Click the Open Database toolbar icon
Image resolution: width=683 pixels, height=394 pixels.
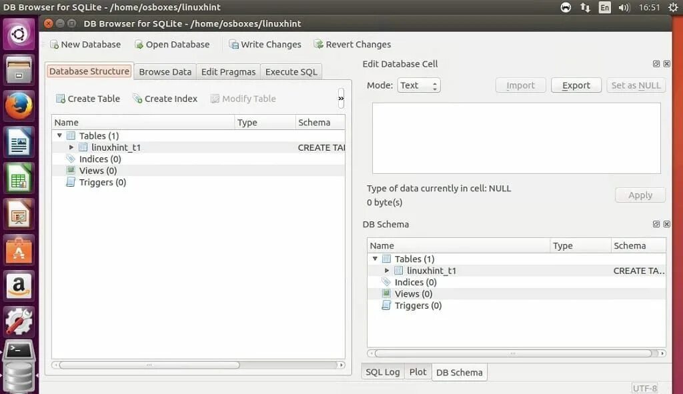pos(139,45)
